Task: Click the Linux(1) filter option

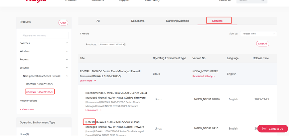Action: click(x=24, y=134)
